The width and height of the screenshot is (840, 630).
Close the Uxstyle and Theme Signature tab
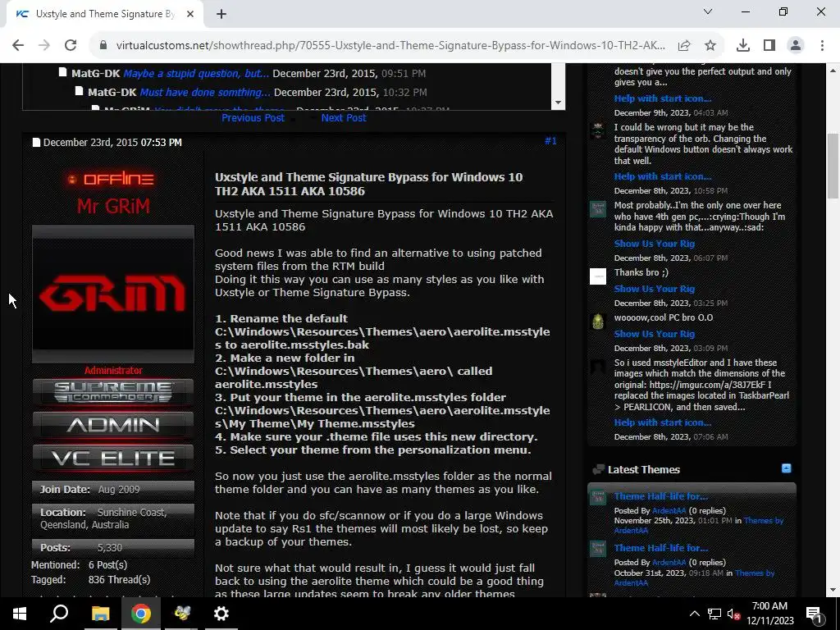point(190,14)
